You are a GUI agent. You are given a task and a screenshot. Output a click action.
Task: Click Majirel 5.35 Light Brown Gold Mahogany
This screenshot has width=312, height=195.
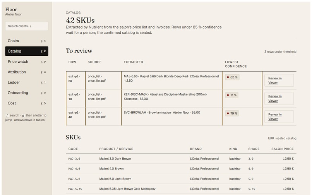pyautogui.click(x=127, y=189)
